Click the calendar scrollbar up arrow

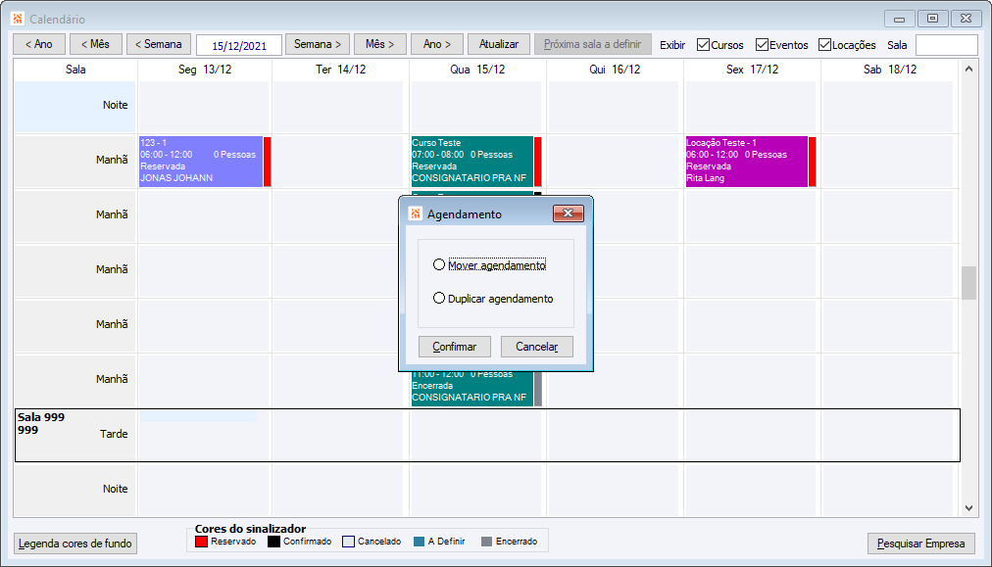(x=968, y=69)
